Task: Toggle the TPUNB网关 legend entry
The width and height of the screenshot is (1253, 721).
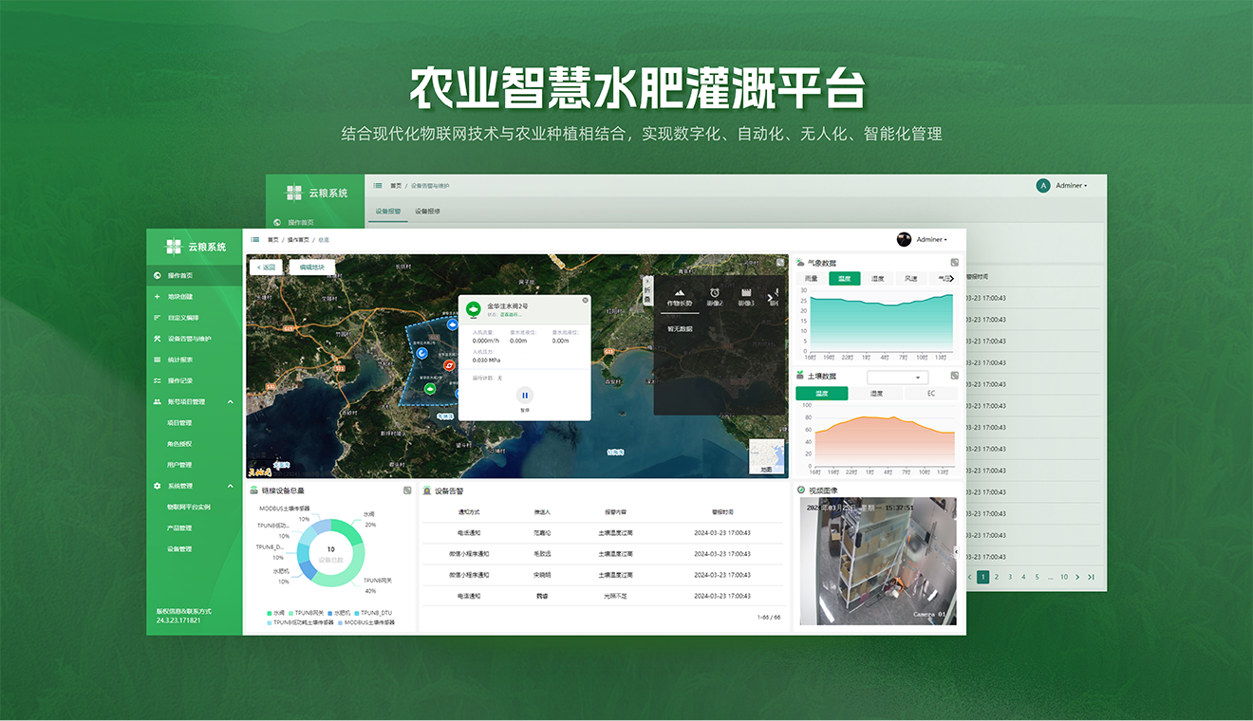Action: tap(308, 613)
